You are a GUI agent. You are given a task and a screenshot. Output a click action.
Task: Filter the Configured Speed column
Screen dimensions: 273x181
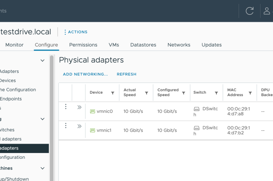pyautogui.click(x=183, y=93)
